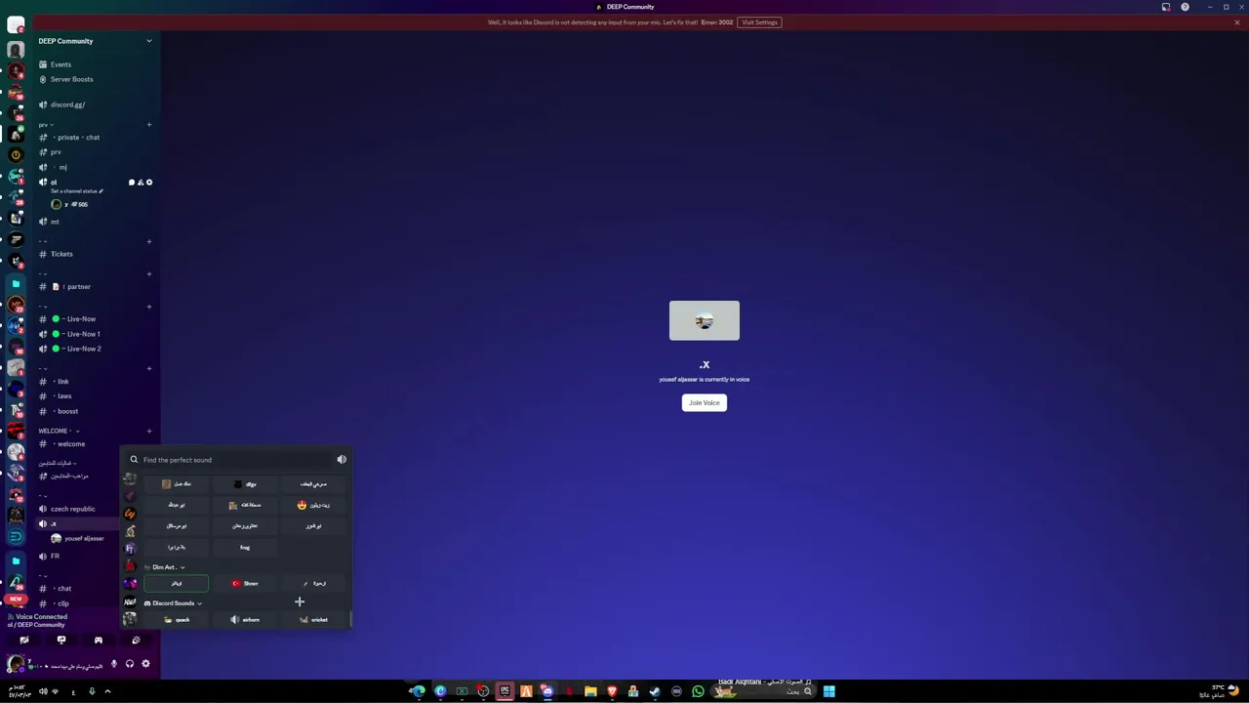Image resolution: width=1249 pixels, height=703 pixels.
Task: Play the quack sound
Action: 177,620
